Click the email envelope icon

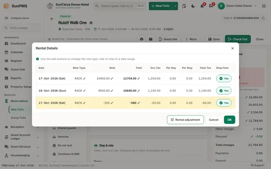click(x=151, y=39)
